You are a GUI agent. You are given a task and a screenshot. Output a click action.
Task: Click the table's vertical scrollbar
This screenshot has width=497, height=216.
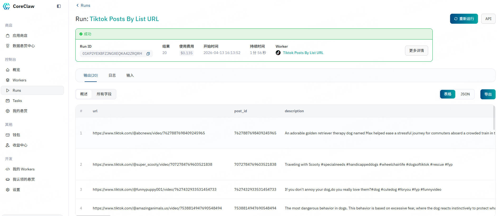(x=494, y=118)
